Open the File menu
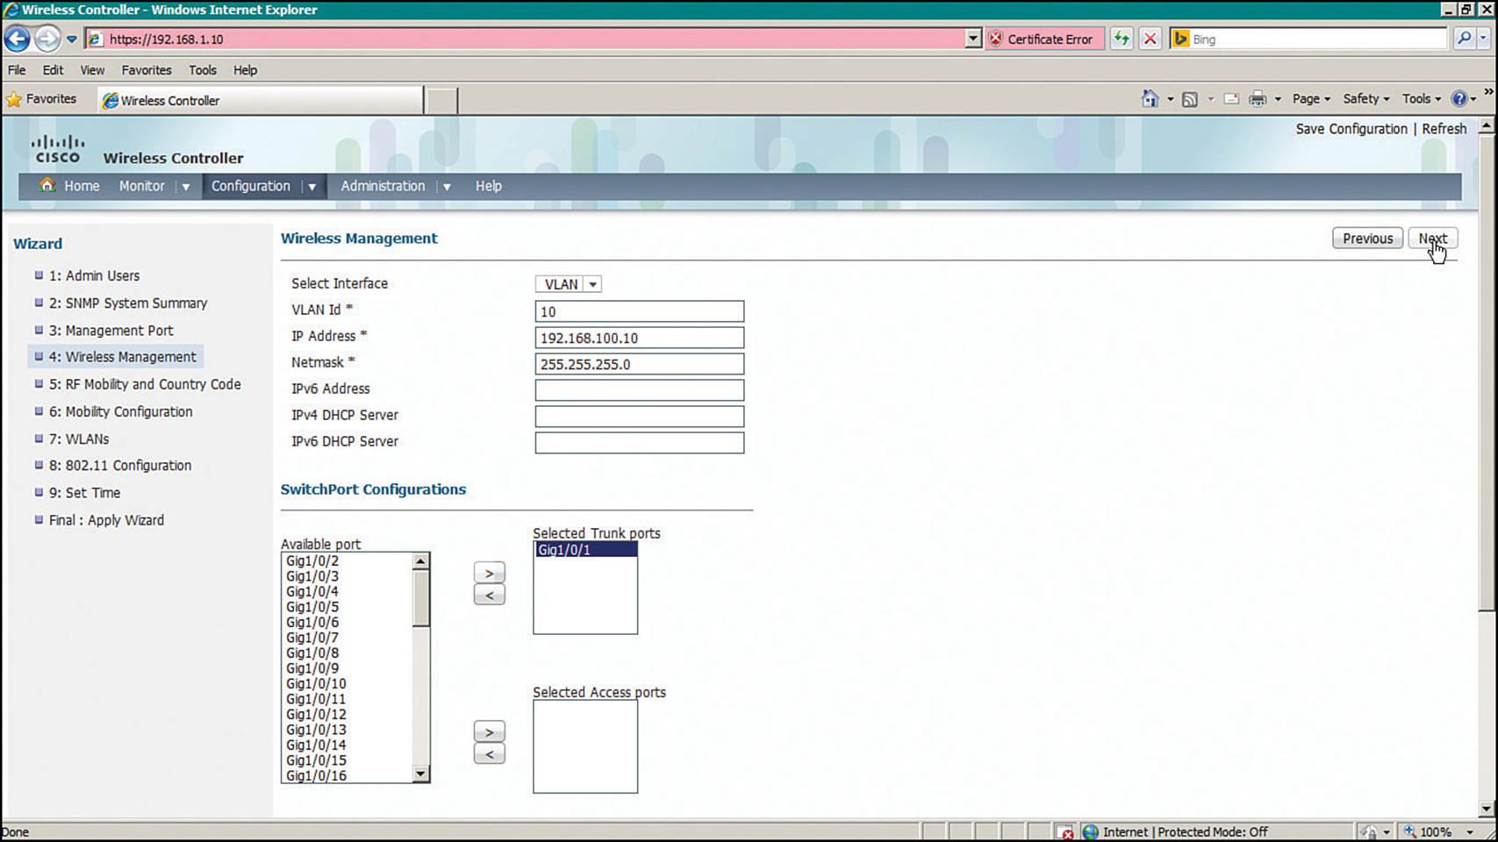1498x842 pixels. [17, 70]
